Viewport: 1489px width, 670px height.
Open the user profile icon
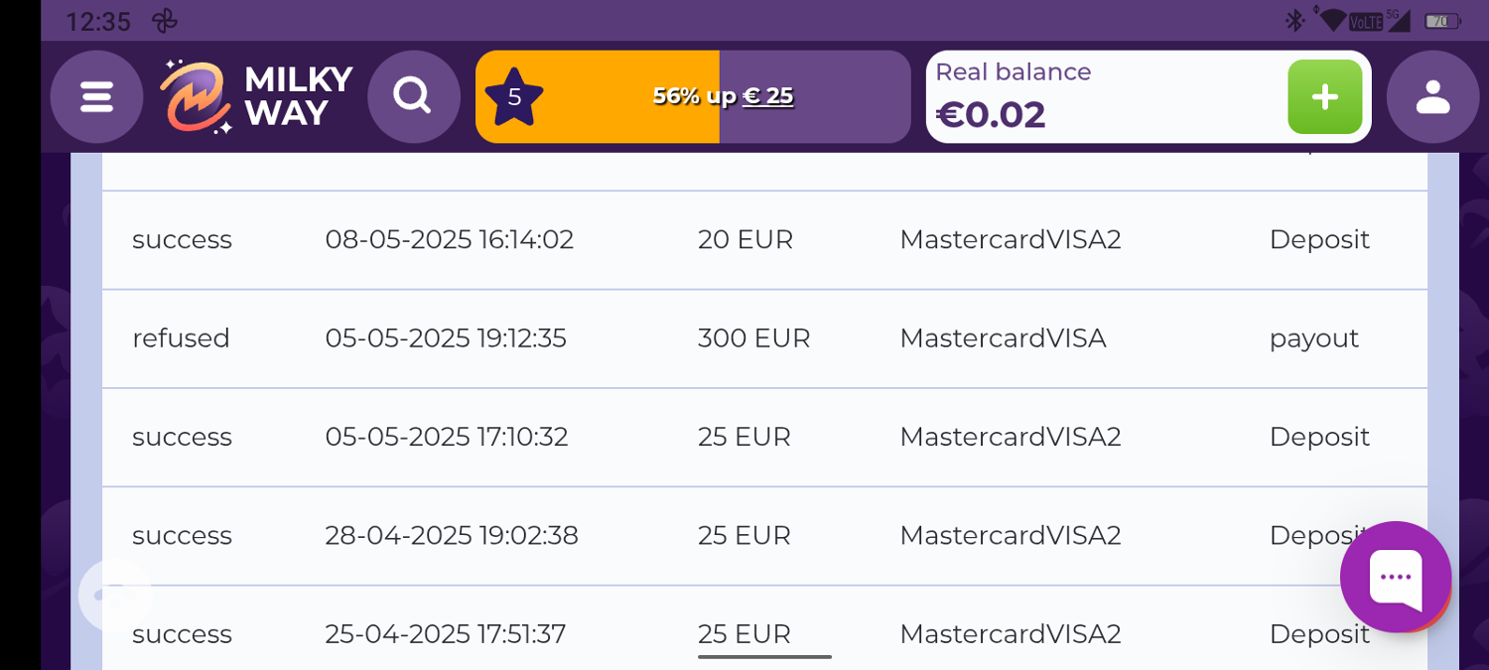click(1432, 96)
